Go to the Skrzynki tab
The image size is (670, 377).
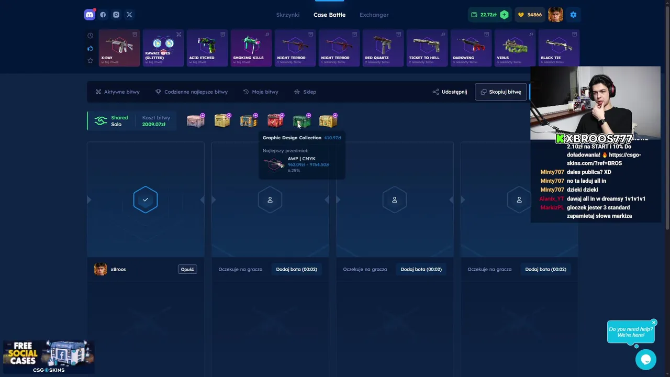point(288,15)
